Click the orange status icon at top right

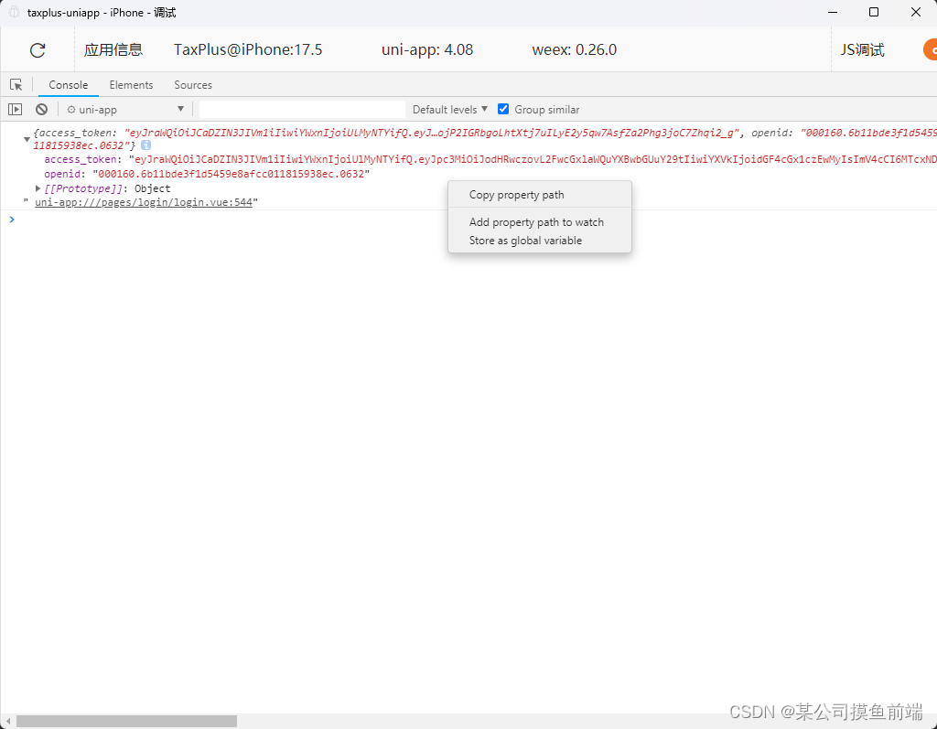point(931,49)
